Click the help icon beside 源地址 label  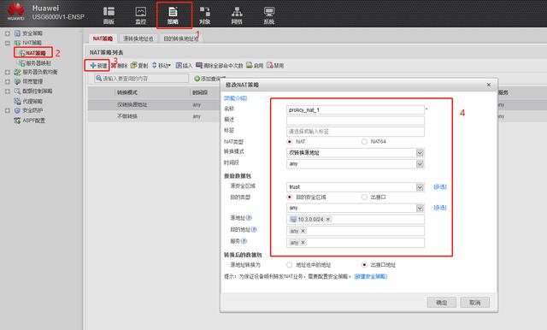249,218
